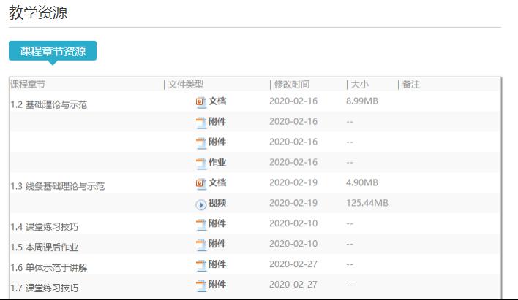Click the document icon for chapter 1.2
Screen dimensions: 518x300
[x=201, y=102]
